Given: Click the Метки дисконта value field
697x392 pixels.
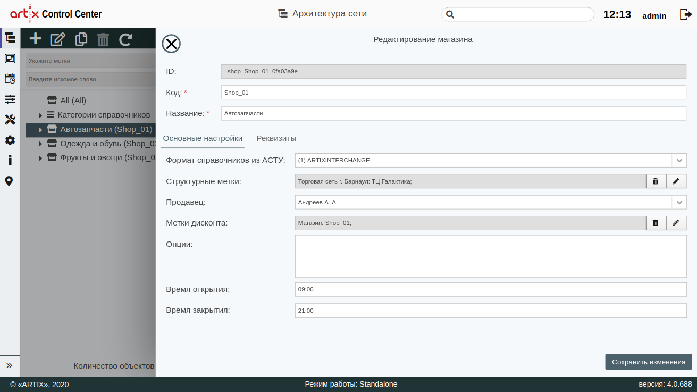Looking at the screenshot, I should tap(471, 223).
